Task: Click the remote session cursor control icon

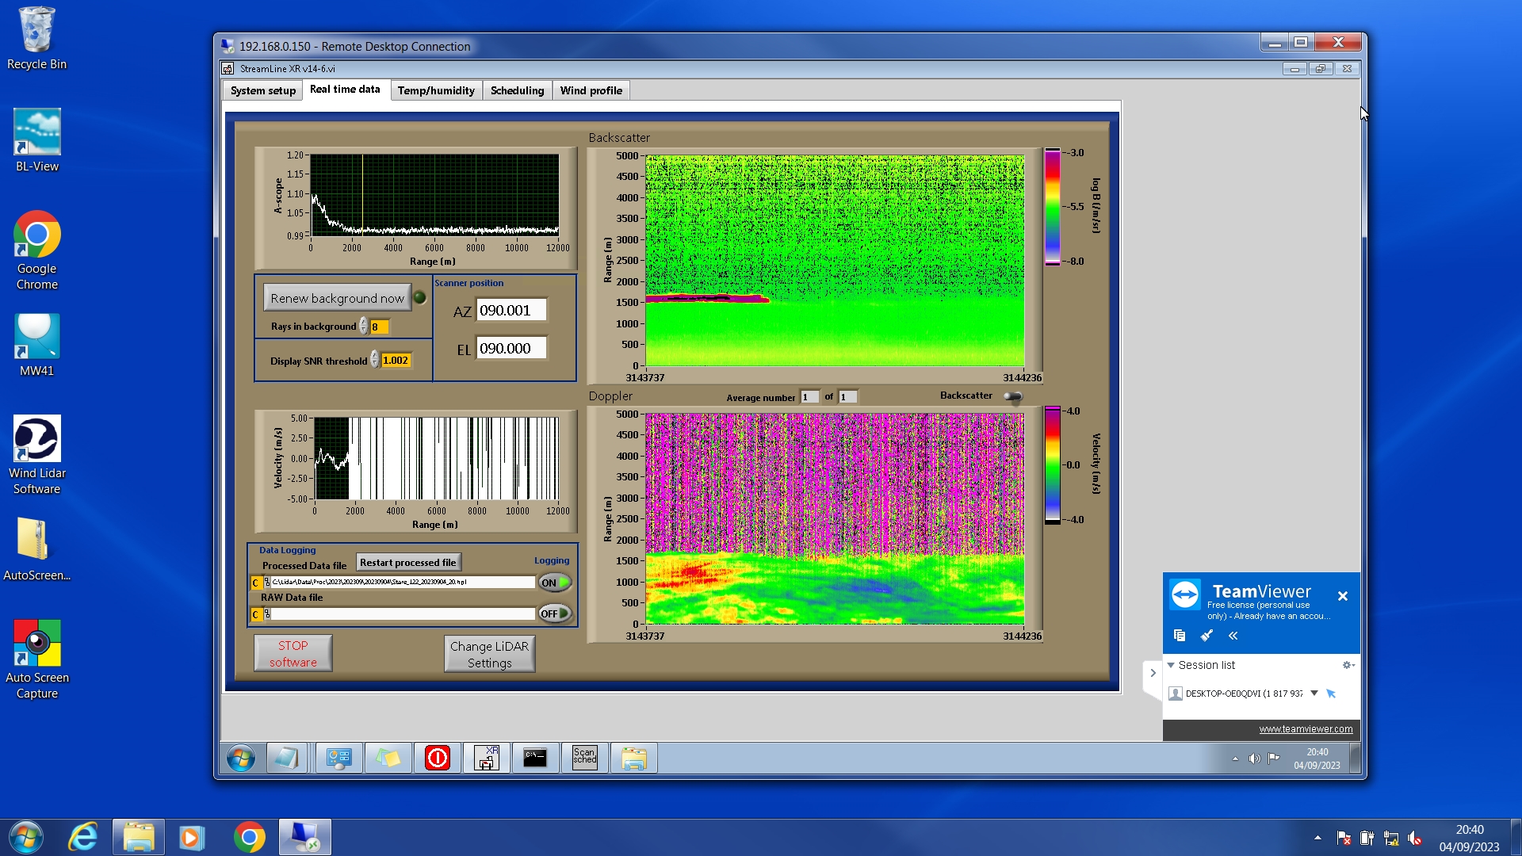Action: click(1331, 694)
